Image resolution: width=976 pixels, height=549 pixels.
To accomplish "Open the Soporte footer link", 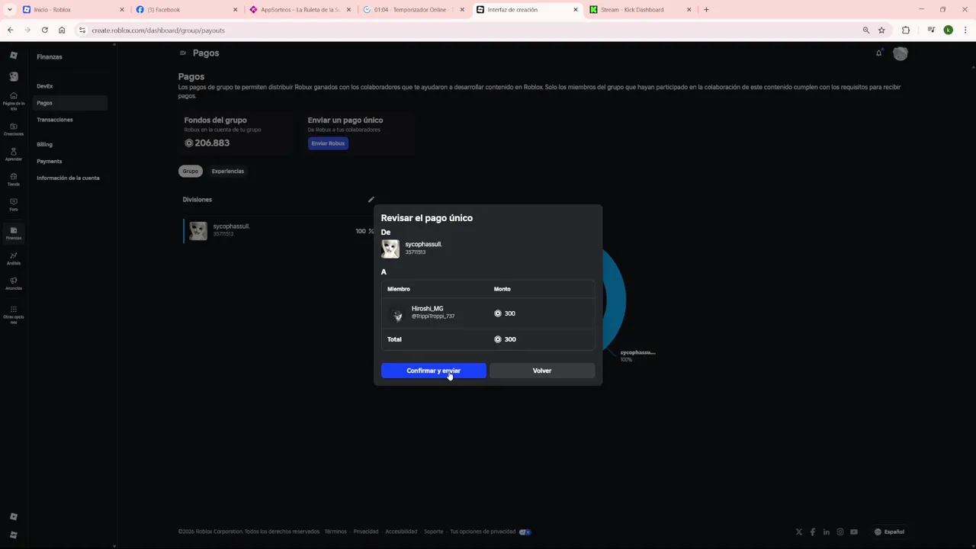I will click(x=433, y=531).
